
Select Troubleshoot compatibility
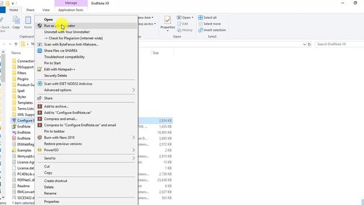[64, 57]
